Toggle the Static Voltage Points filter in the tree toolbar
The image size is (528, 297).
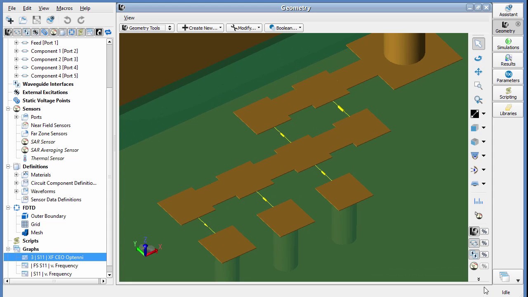[x=45, y=32]
